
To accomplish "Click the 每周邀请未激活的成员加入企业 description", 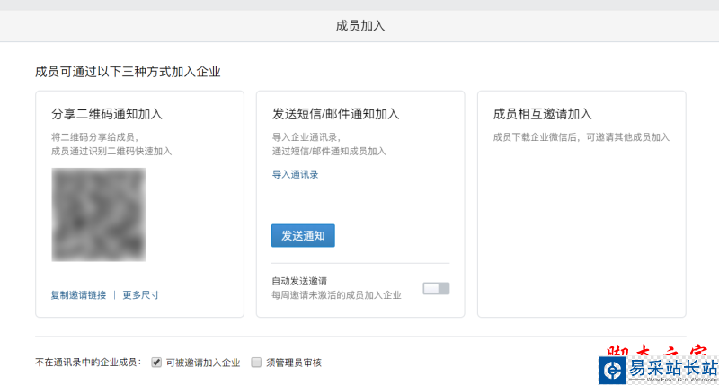I will 336,294.
